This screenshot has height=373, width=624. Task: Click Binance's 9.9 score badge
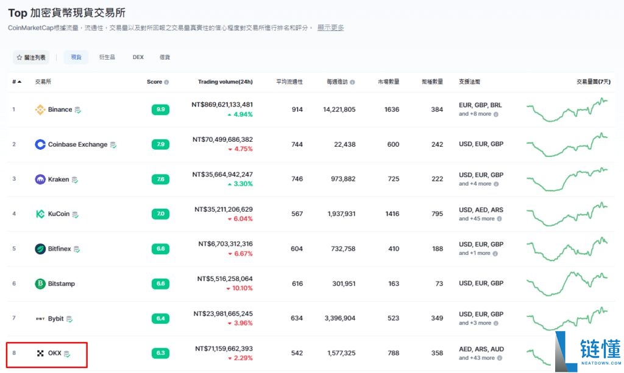[160, 110]
